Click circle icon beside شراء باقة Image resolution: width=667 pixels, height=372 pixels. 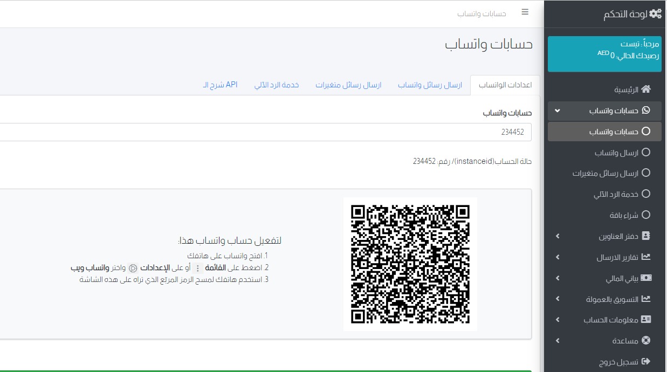coord(646,215)
